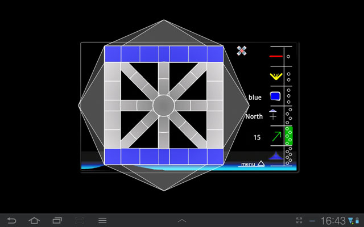The width and height of the screenshot is (364, 227).
Task: Select the red line tool icon
Action: coord(276,56)
